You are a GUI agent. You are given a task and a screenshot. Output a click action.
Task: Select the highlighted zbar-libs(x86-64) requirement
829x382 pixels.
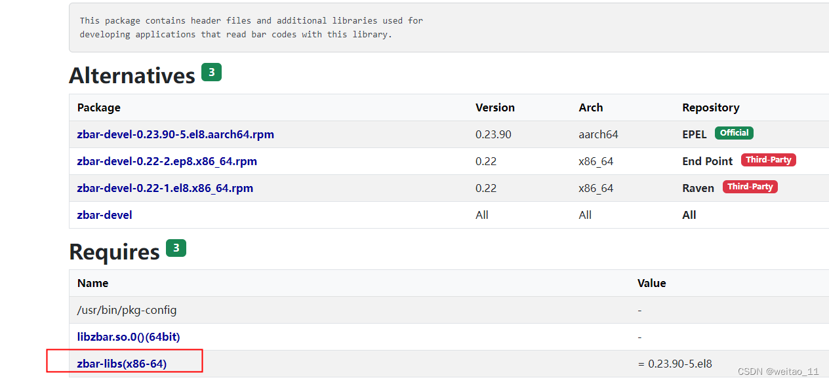pyautogui.click(x=121, y=363)
